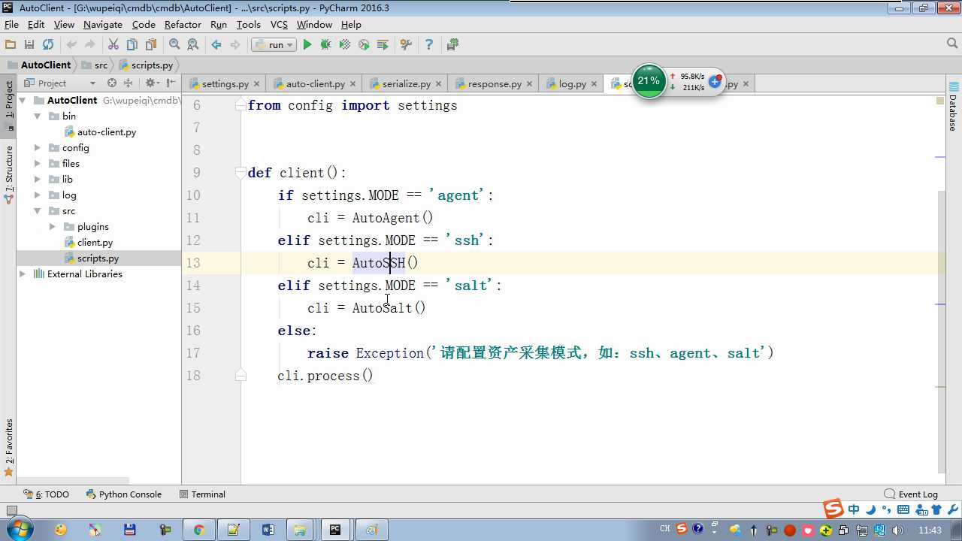Open Settings via wrench toolbar icon

coord(406,45)
